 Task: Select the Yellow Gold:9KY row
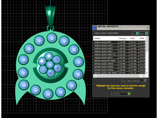[x=119, y=42]
